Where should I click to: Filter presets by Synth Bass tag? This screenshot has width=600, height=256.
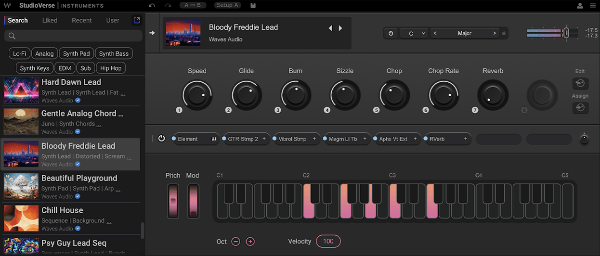pos(114,53)
